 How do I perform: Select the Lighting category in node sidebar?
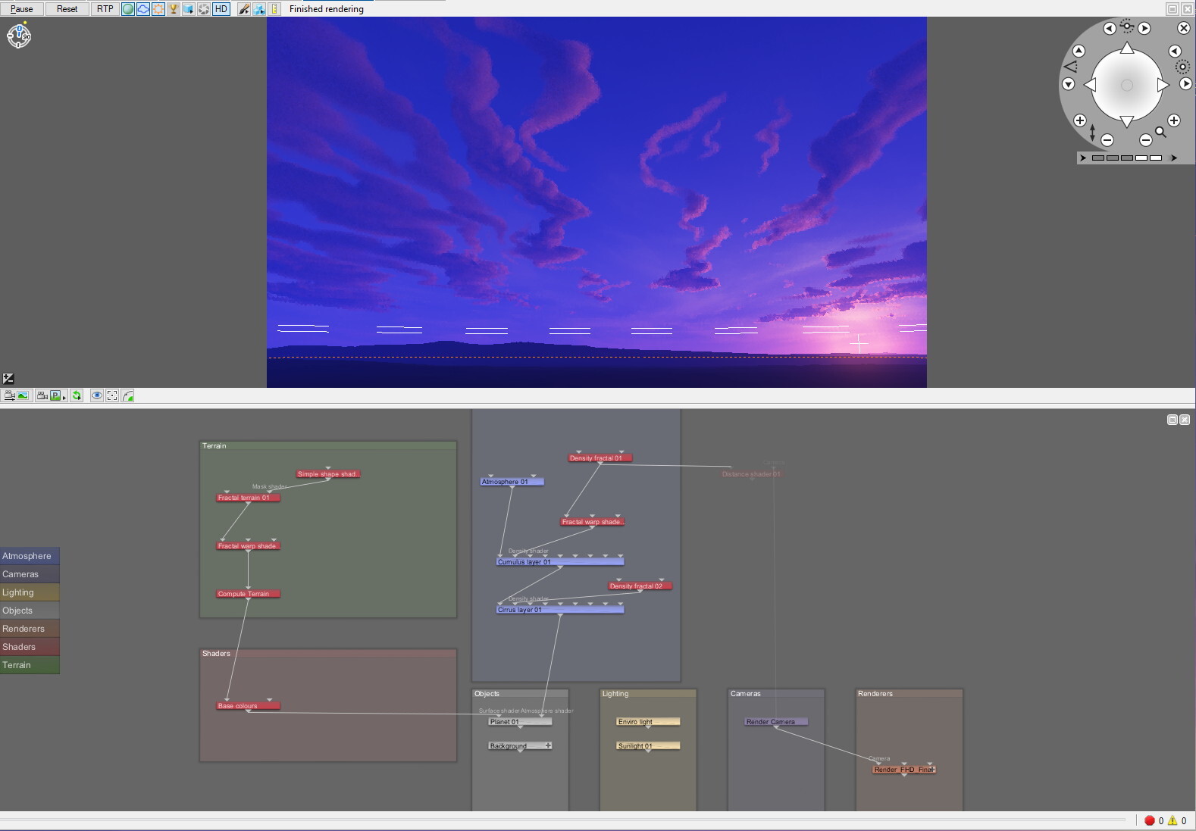pos(30,592)
